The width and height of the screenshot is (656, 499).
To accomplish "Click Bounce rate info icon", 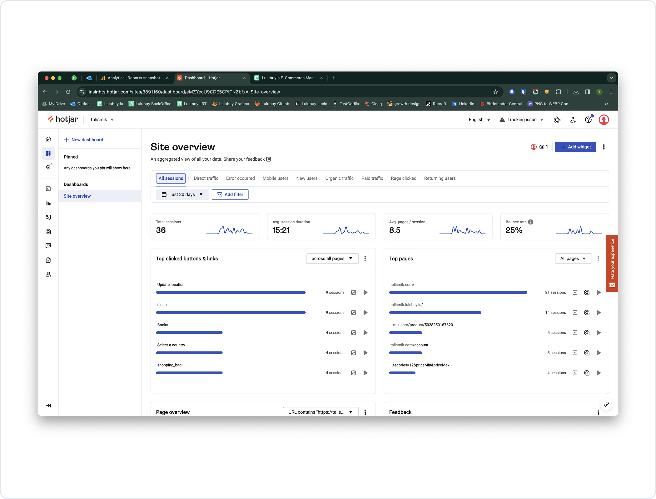I will pyautogui.click(x=530, y=222).
